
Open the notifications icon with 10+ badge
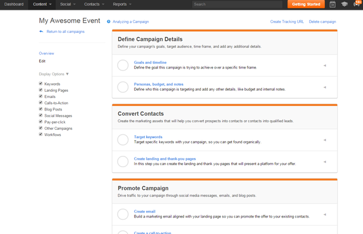356,5
